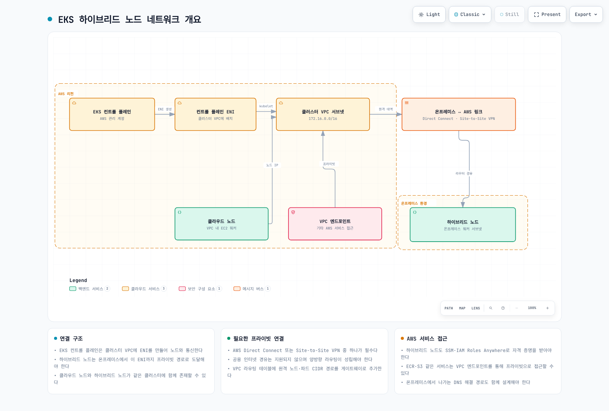Select the 클라우드 노드 box
Image resolution: width=609 pixels, height=411 pixels.
click(222, 224)
